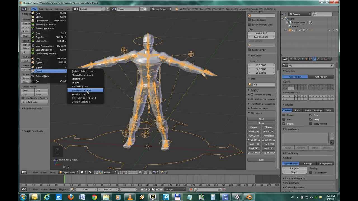Click the Windows Start button
The width and height of the screenshot is (358, 201).
tap(23, 197)
